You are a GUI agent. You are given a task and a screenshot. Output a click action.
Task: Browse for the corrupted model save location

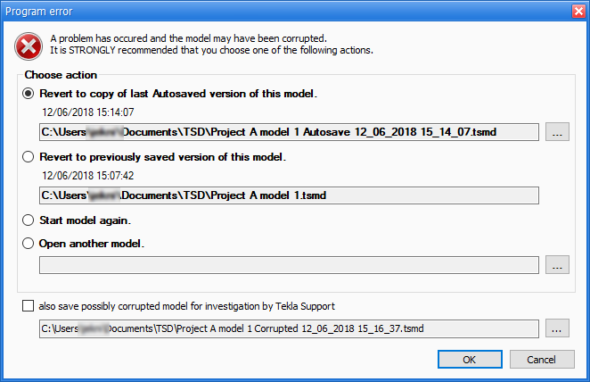point(558,328)
